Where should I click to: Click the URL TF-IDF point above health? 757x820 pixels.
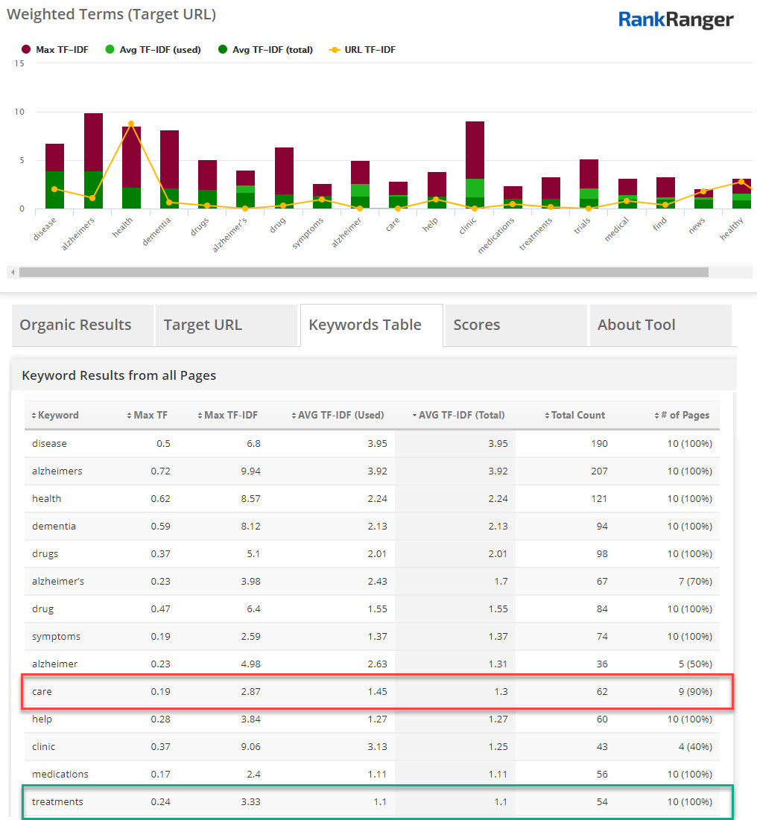click(x=131, y=124)
